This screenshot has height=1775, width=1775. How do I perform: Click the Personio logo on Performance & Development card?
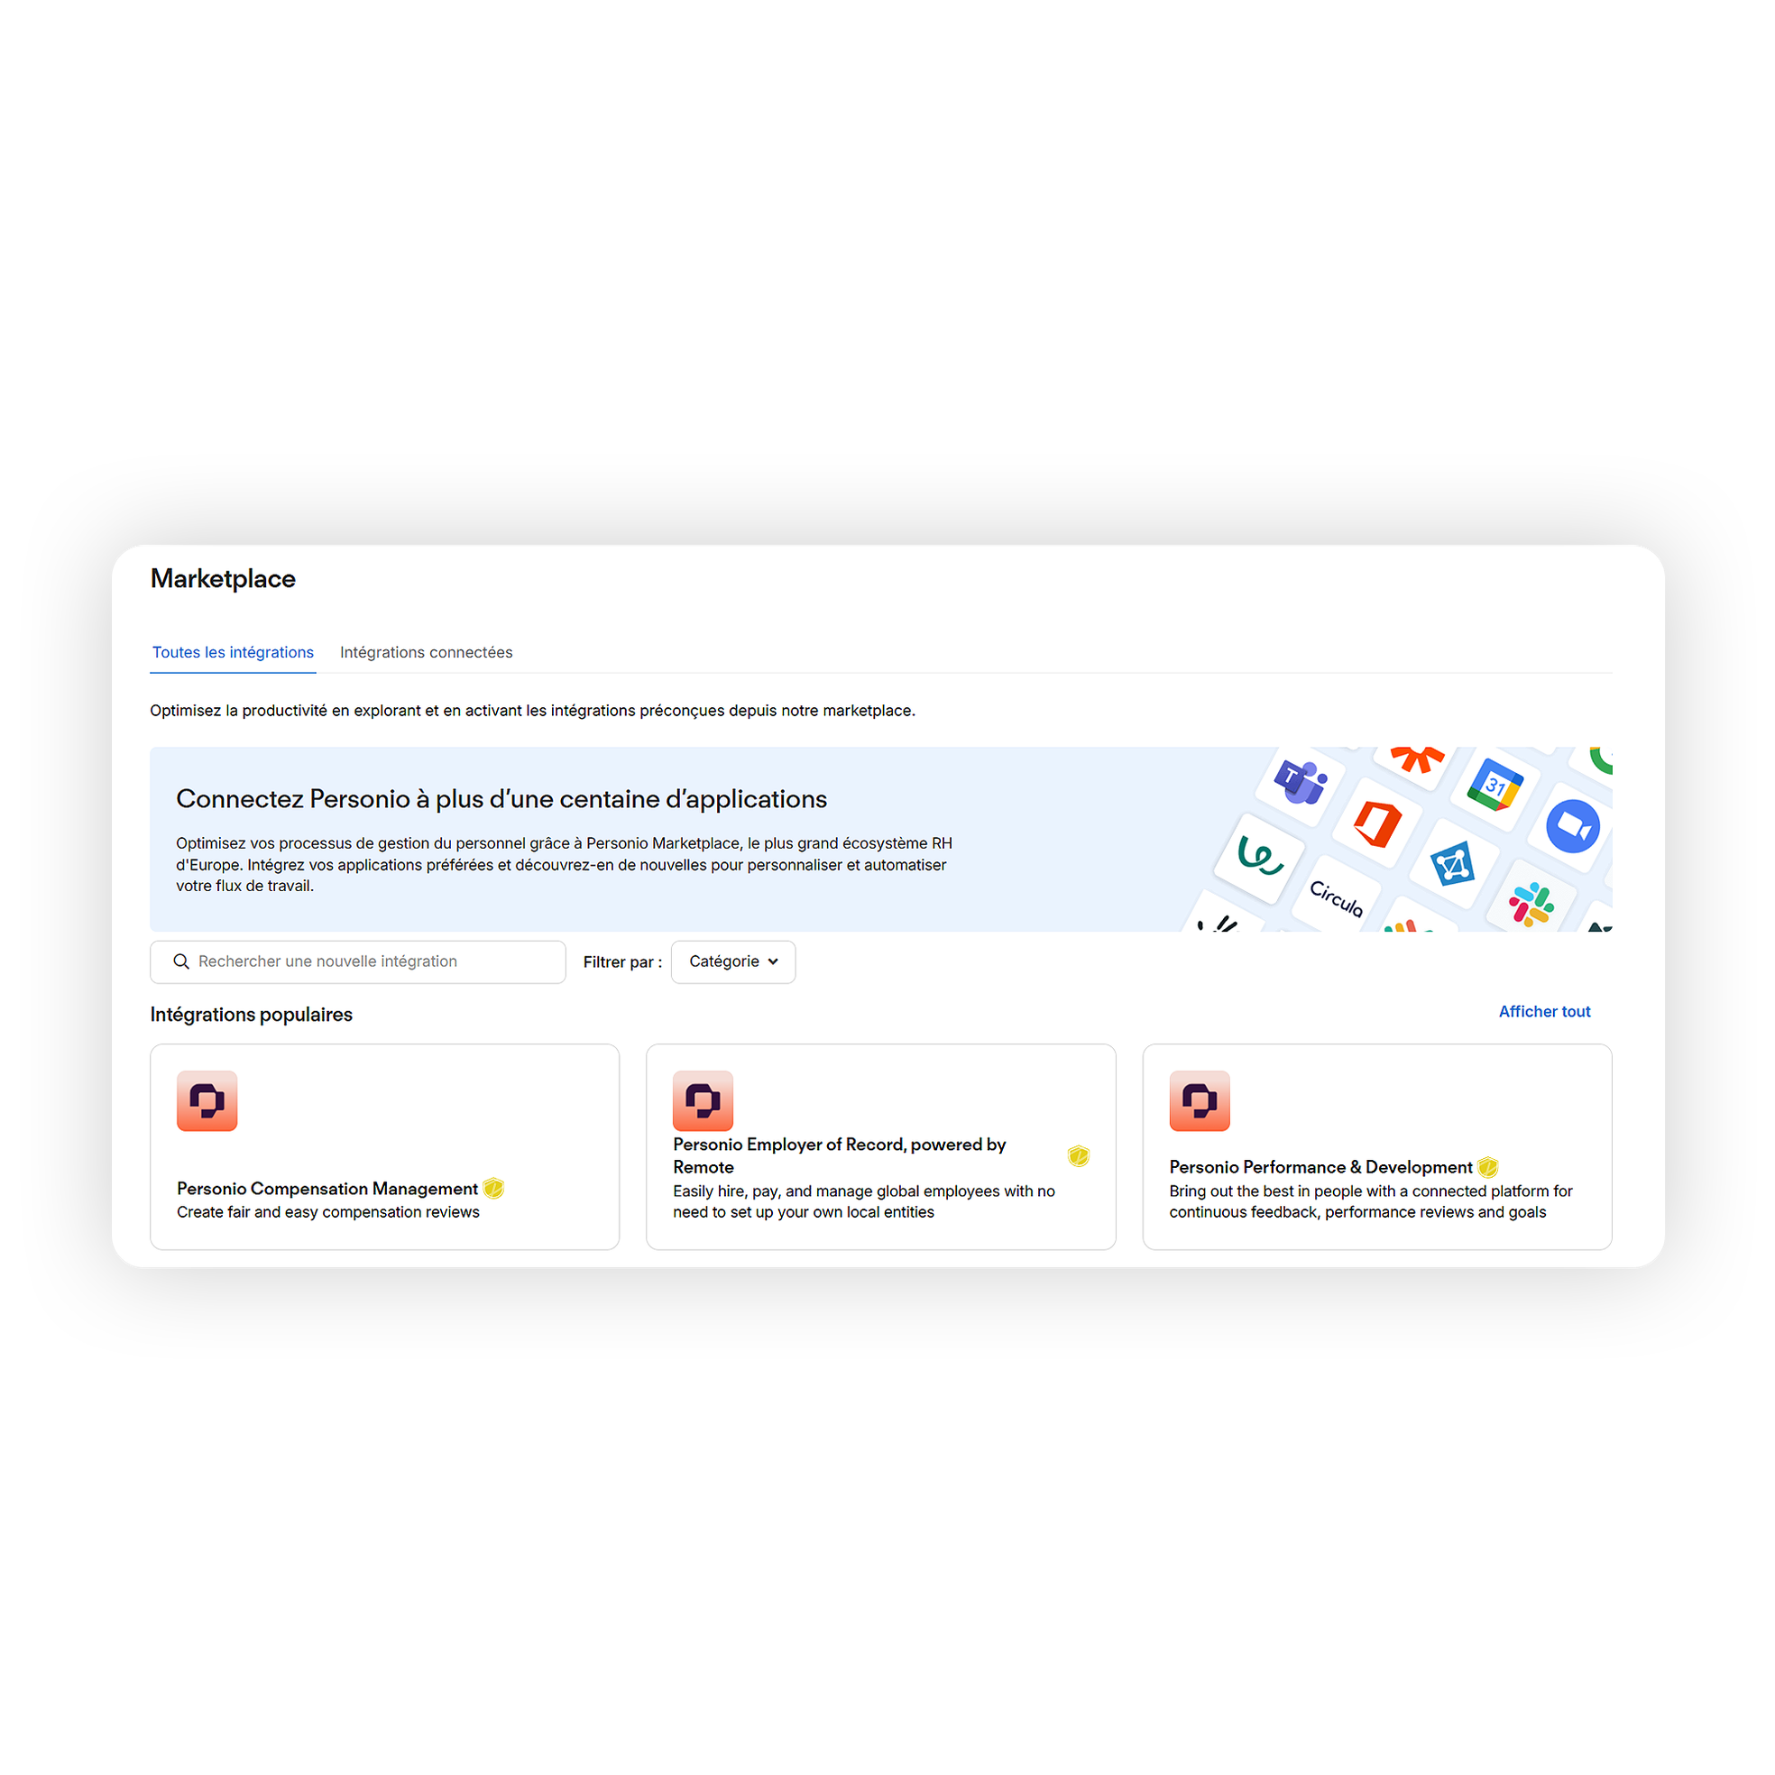pos(1199,1100)
